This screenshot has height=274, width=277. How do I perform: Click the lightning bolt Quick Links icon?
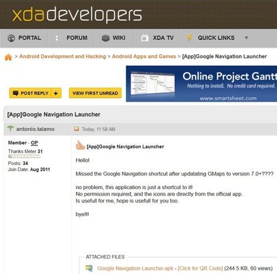pos(190,38)
